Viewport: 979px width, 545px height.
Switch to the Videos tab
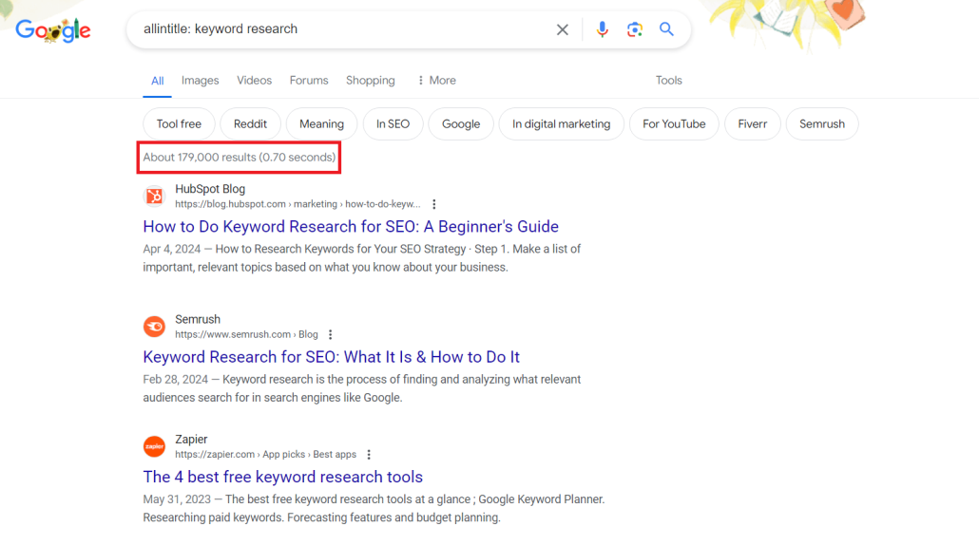pos(254,81)
